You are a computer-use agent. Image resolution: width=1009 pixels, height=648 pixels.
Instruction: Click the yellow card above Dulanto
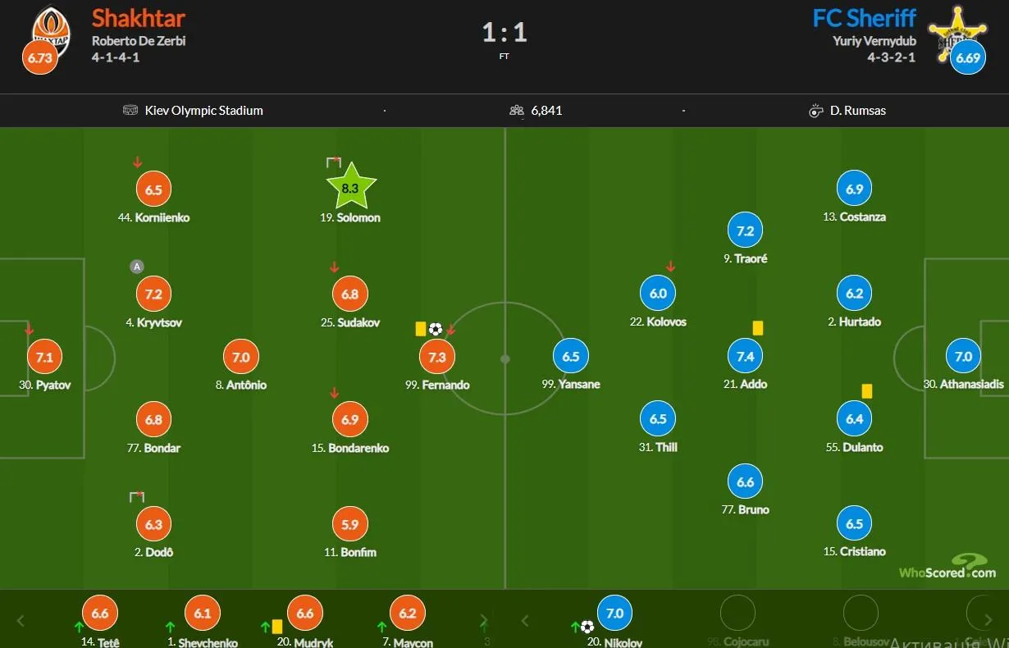point(867,391)
